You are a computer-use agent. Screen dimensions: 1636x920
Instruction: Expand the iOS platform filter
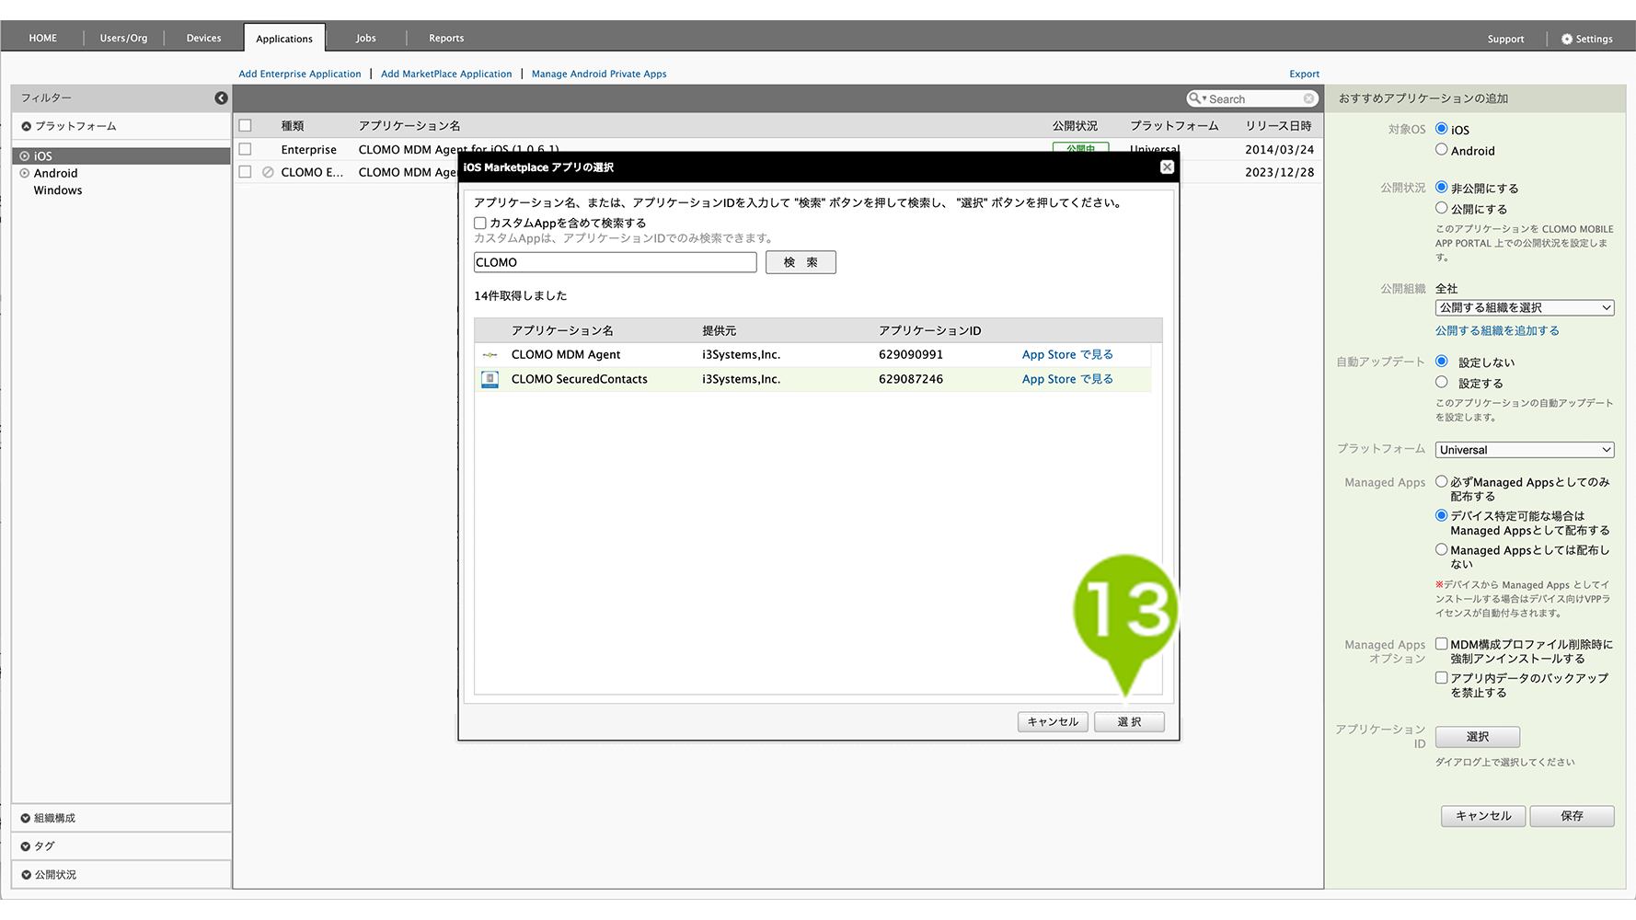coord(25,156)
